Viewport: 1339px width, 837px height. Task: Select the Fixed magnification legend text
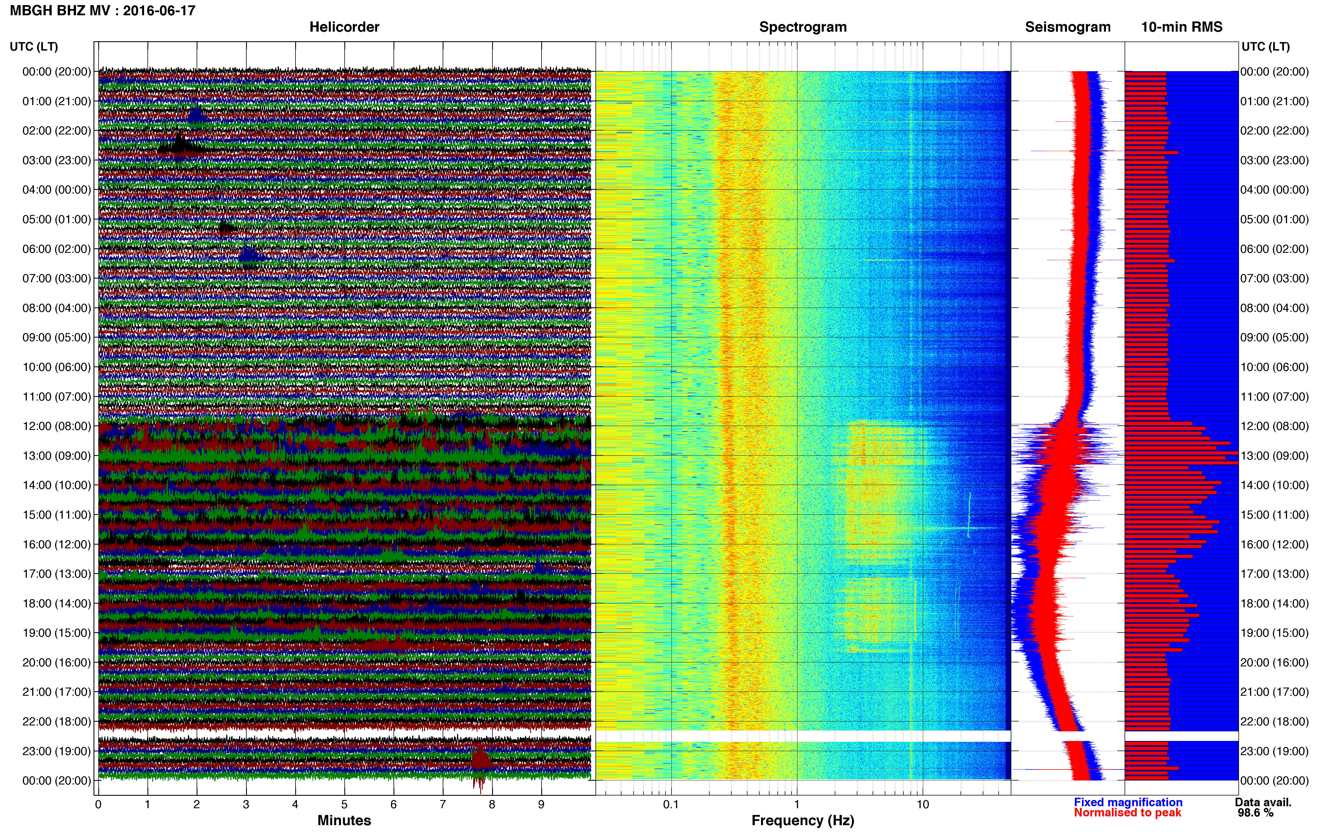pos(1128,802)
